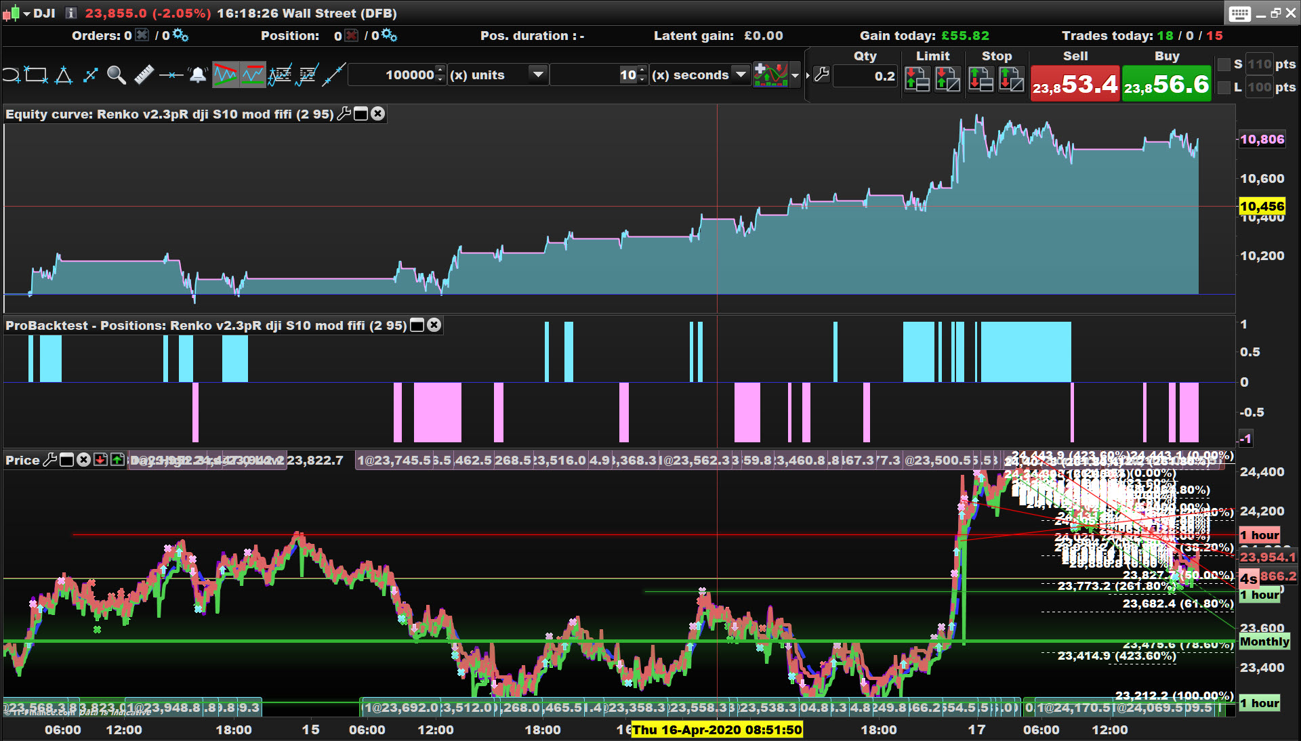This screenshot has width=1301, height=741.
Task: Expand the DJI instrument dropdown arrow
Action: click(x=26, y=14)
